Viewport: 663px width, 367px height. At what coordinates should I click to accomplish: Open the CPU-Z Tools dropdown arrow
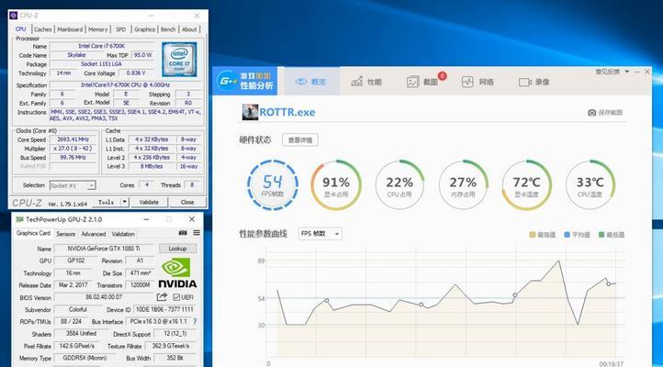pos(124,202)
